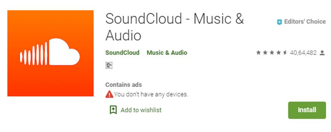Click the half-filled fifth rating star

[285, 53]
